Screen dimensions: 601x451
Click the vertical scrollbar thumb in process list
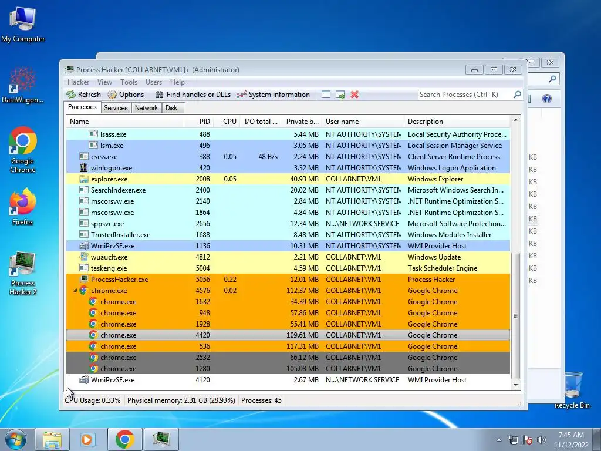[516, 315]
